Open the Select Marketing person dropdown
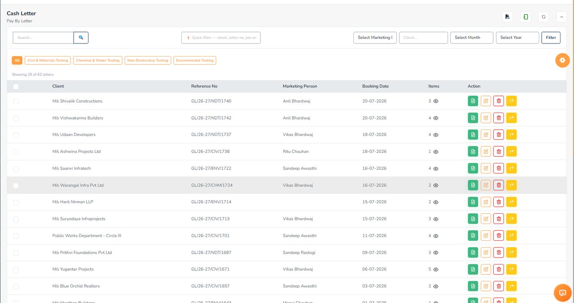574x303 pixels. coord(375,38)
